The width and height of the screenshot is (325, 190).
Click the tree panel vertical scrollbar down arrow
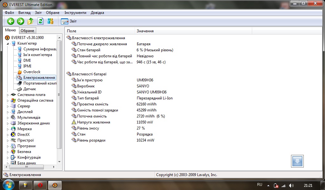[59, 162]
